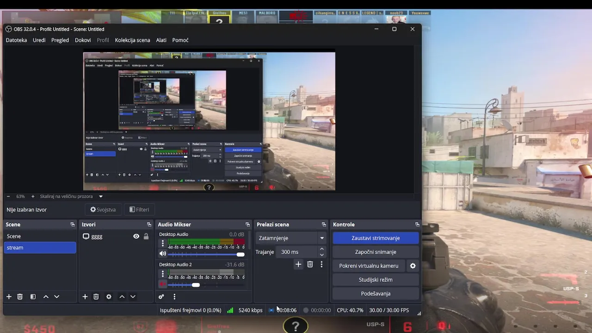This screenshot has width=592, height=333.
Task: Undock the Izvori panel with its float icon
Action: point(149,224)
